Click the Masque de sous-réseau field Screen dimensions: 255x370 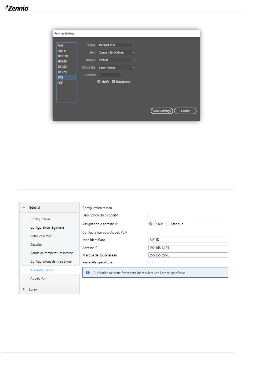[x=188, y=255]
